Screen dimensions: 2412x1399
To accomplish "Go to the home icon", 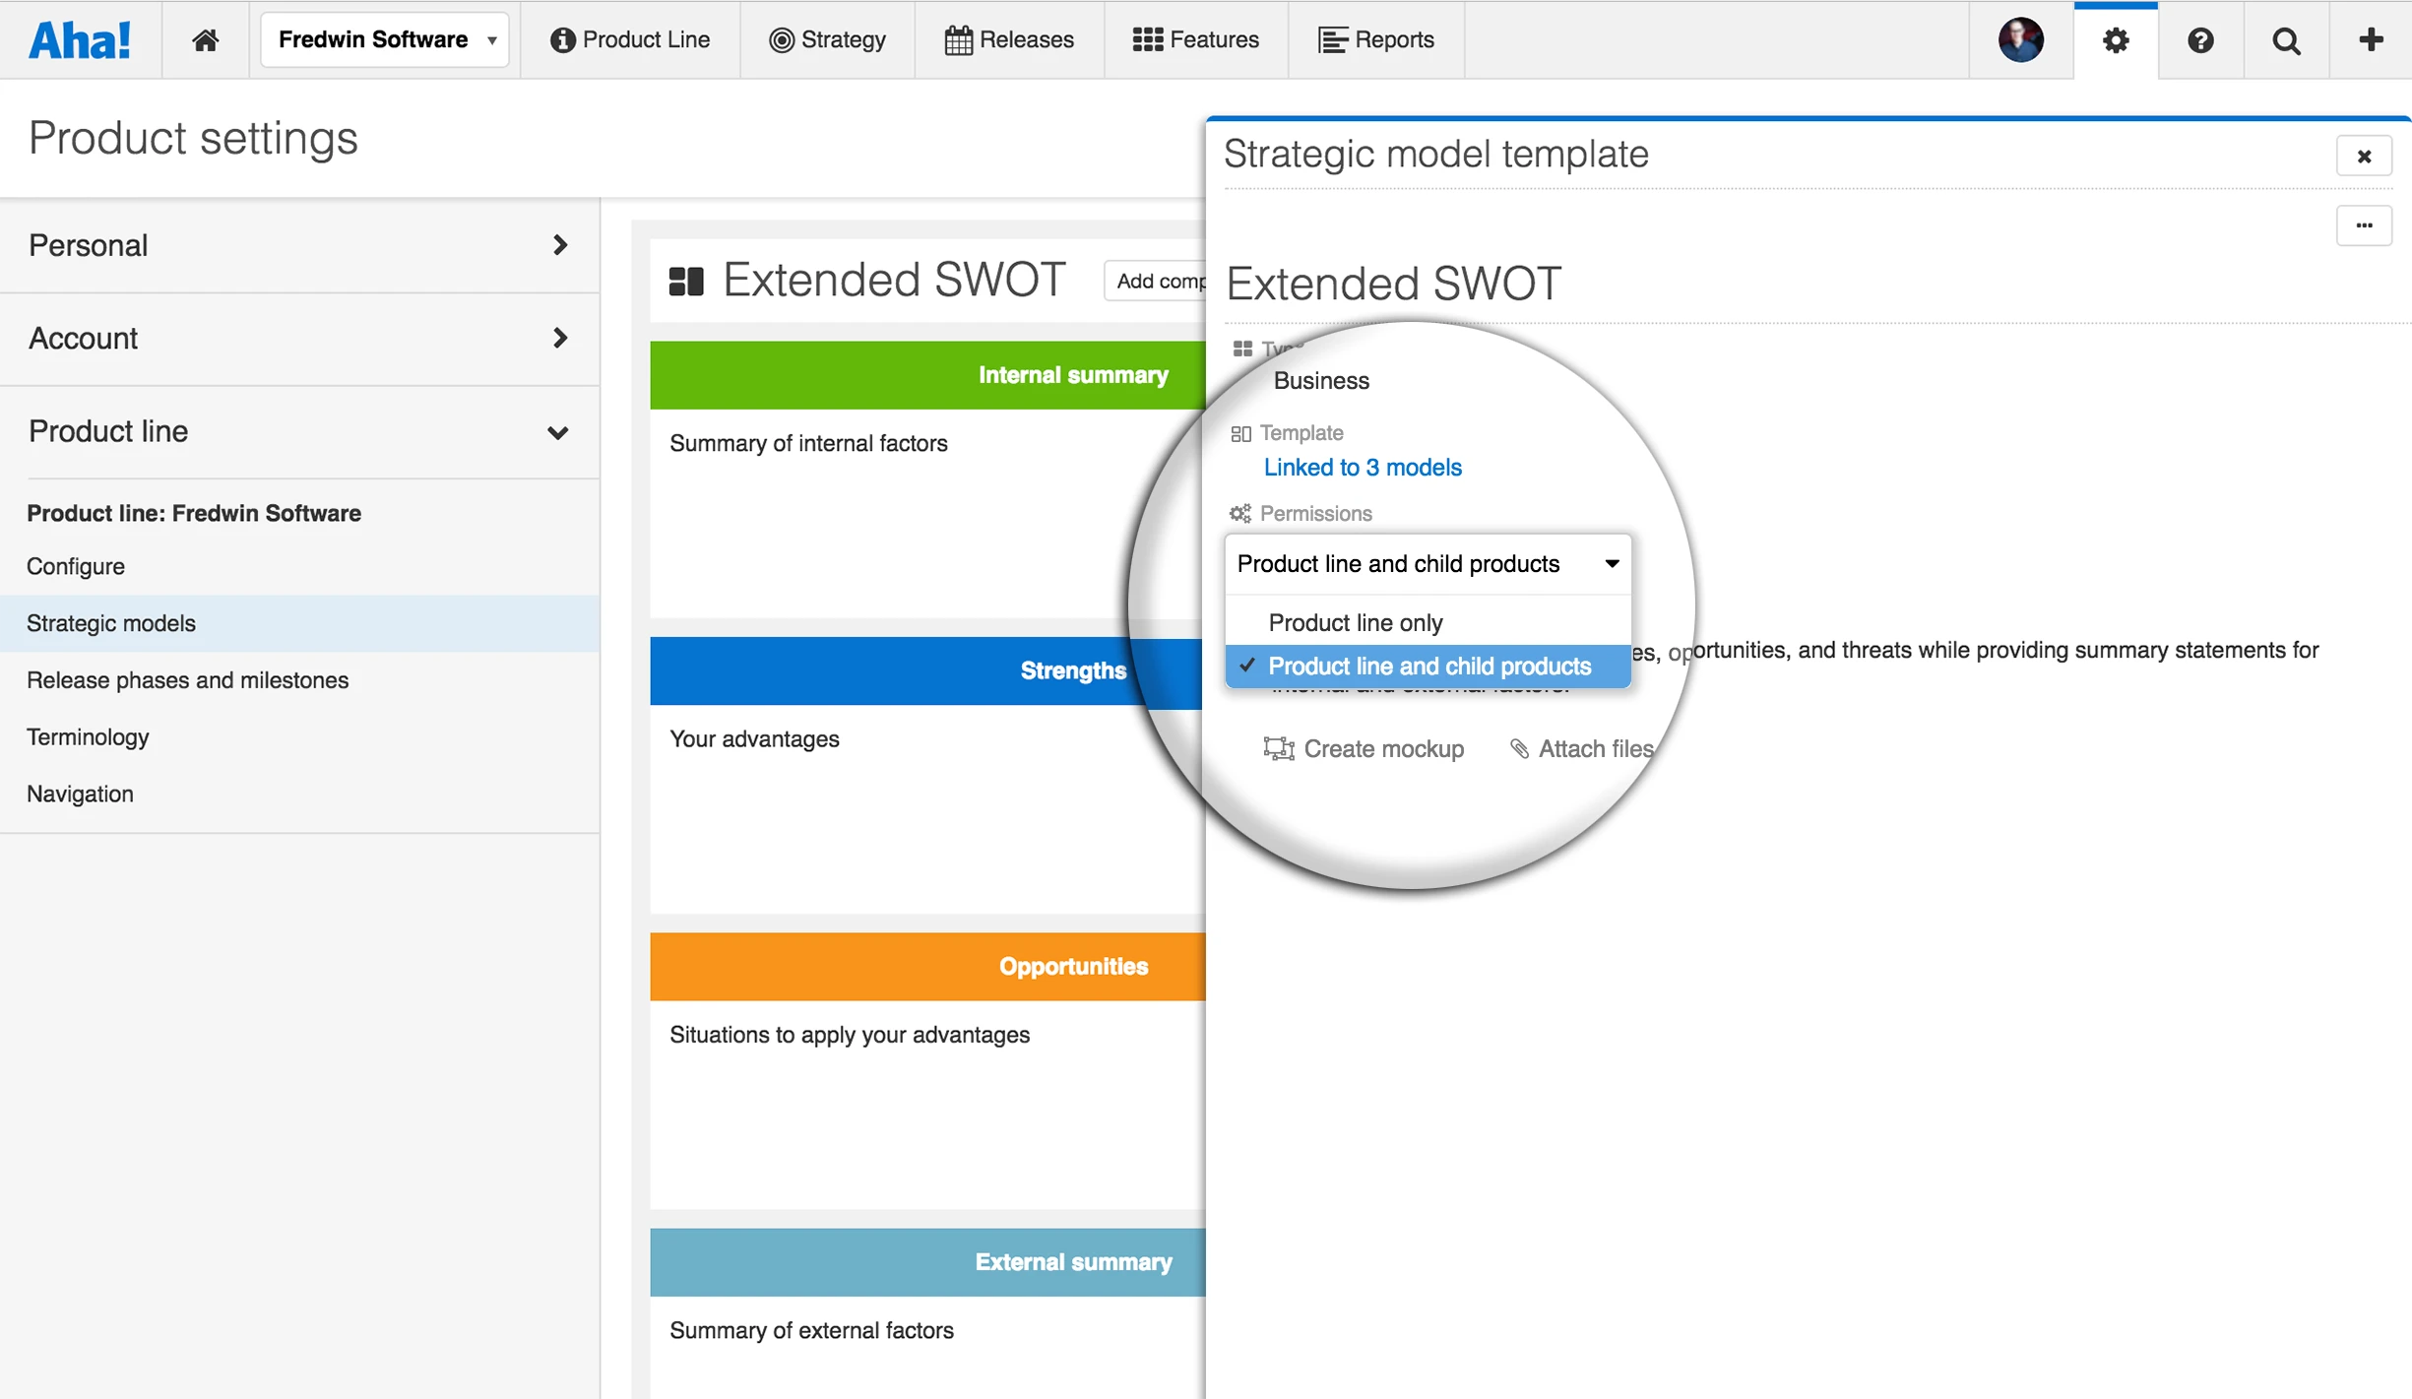I will tap(205, 39).
